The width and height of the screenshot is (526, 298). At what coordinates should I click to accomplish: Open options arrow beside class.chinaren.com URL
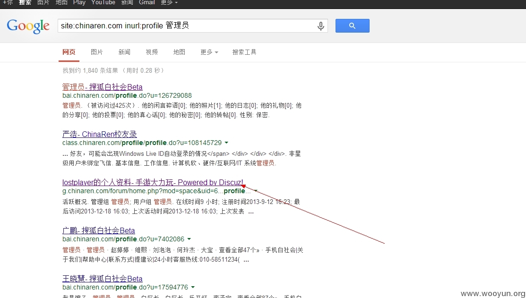click(x=226, y=143)
